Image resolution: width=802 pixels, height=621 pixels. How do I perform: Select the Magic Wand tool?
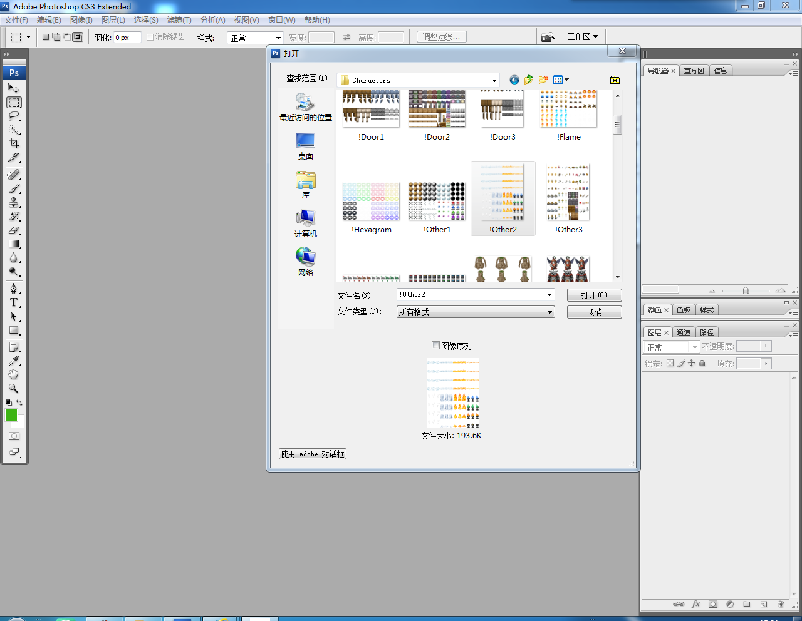click(x=14, y=130)
